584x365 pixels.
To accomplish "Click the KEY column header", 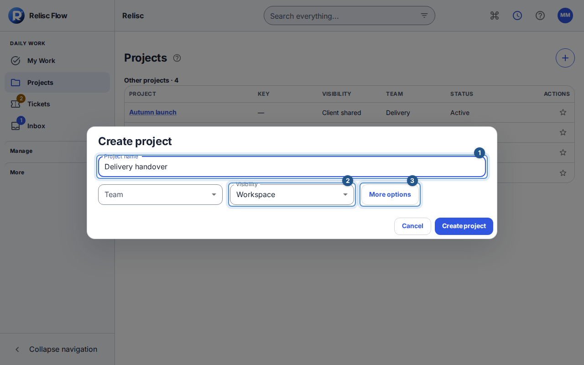I will (x=264, y=94).
